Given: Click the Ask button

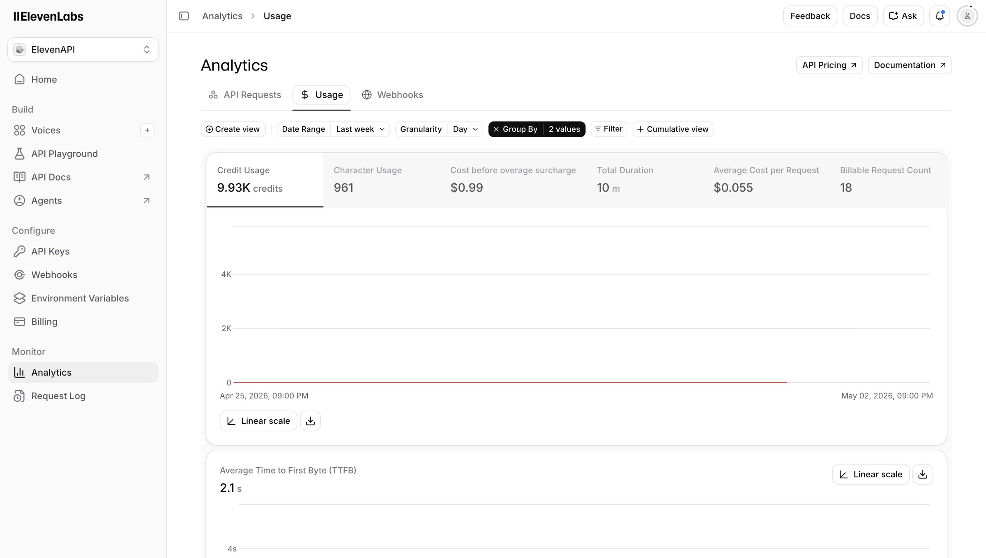Looking at the screenshot, I should pyautogui.click(x=903, y=16).
